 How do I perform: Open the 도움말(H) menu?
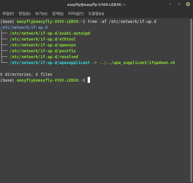[x=96, y=14]
